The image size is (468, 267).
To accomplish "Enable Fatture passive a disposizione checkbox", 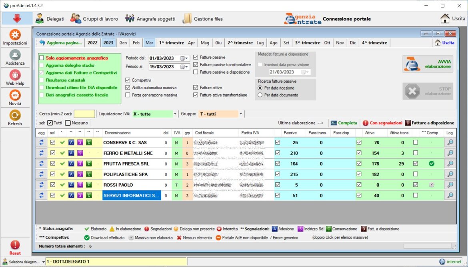I will [x=196, y=72].
